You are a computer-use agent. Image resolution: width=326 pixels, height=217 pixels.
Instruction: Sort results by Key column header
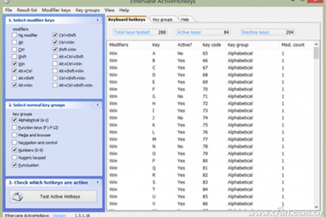coord(156,44)
